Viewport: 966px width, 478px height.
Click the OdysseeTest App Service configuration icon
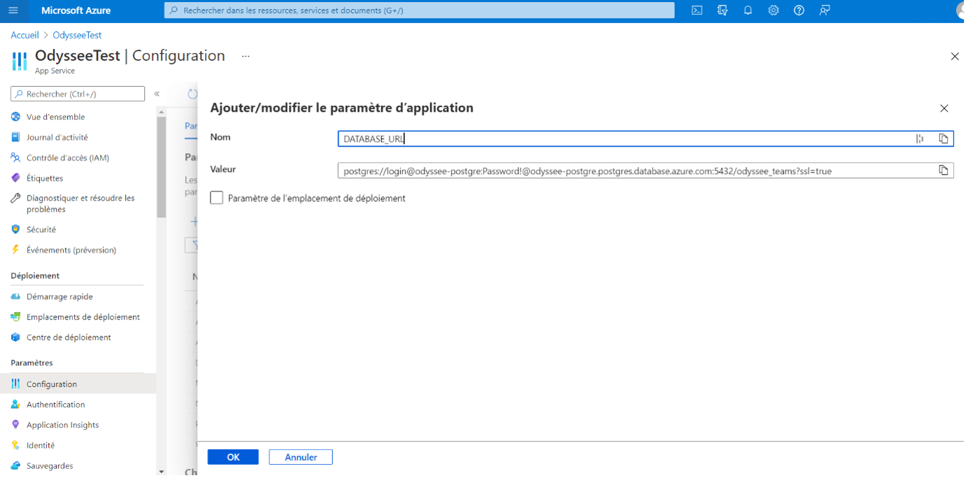pyautogui.click(x=20, y=61)
